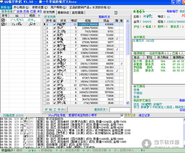Image resolution: width=185 pixels, height=153 pixels.
Task: Uncheck the steal checkbox on friend row 20
Action: click(54, 92)
